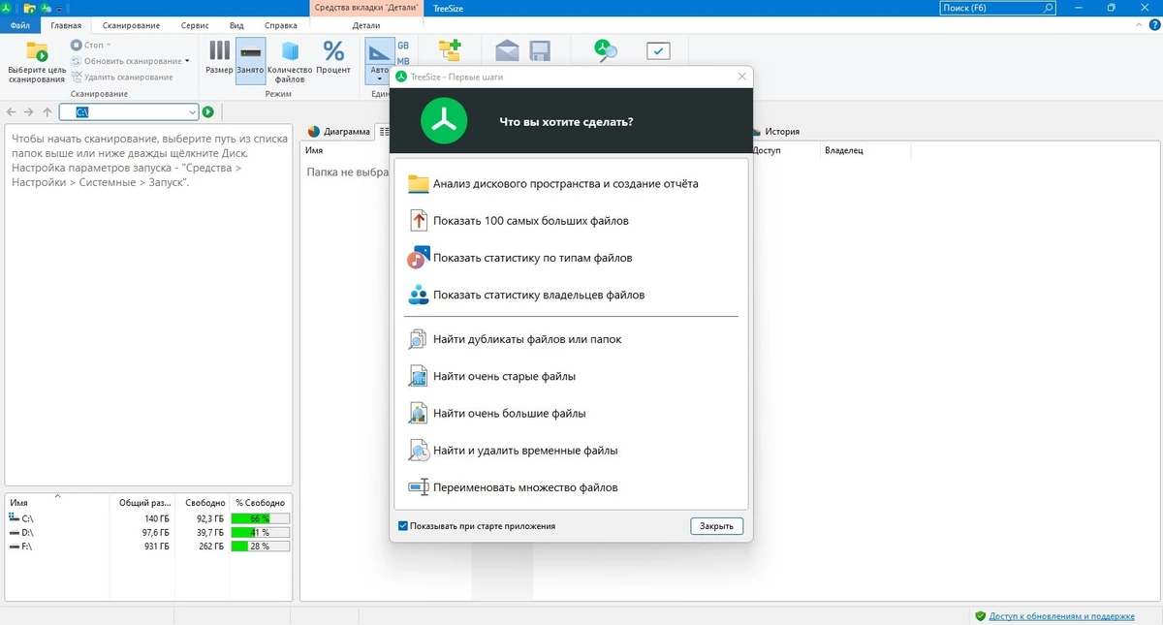This screenshot has width=1163, height=625.
Task: Sort by Доступ column header
Action: [x=767, y=150]
